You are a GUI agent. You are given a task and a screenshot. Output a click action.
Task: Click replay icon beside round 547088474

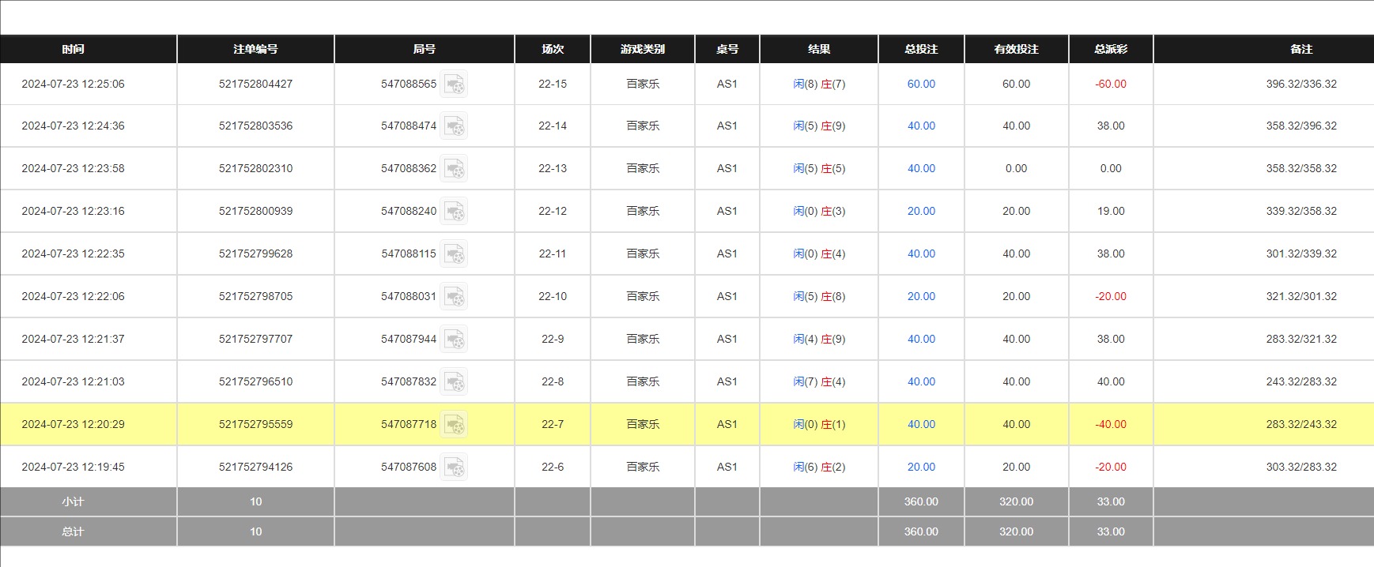click(454, 126)
